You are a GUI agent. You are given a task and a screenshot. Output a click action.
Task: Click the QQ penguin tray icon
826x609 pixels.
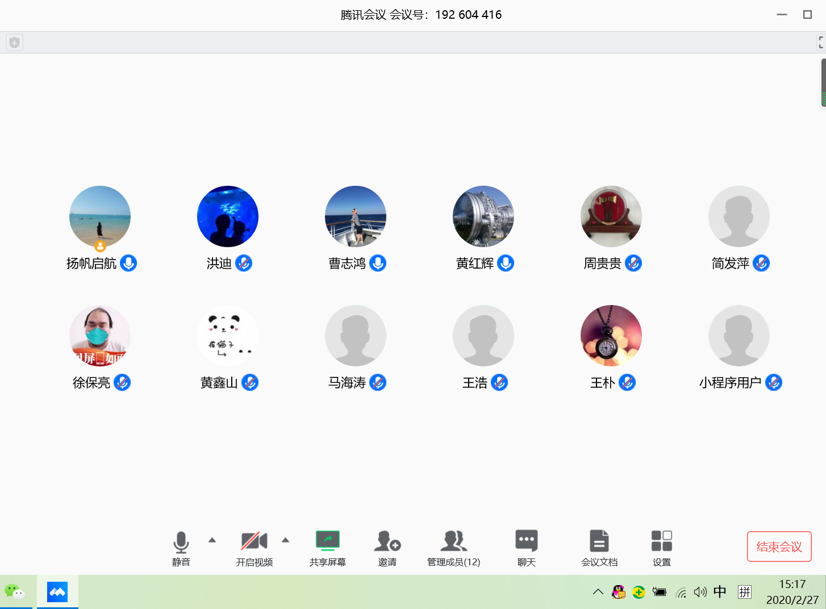(619, 592)
